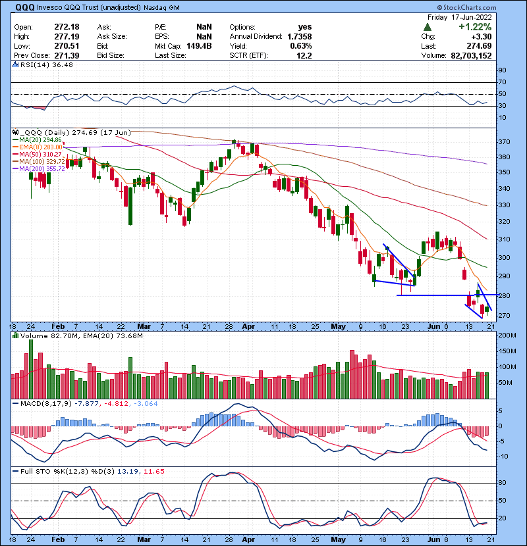This screenshot has height=546, width=527.
Task: Click the 20 label on the stochastic axis
Action: click(x=502, y=518)
